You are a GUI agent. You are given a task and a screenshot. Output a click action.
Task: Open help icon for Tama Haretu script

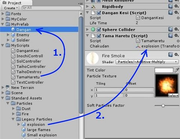pyautogui.click(x=171, y=36)
